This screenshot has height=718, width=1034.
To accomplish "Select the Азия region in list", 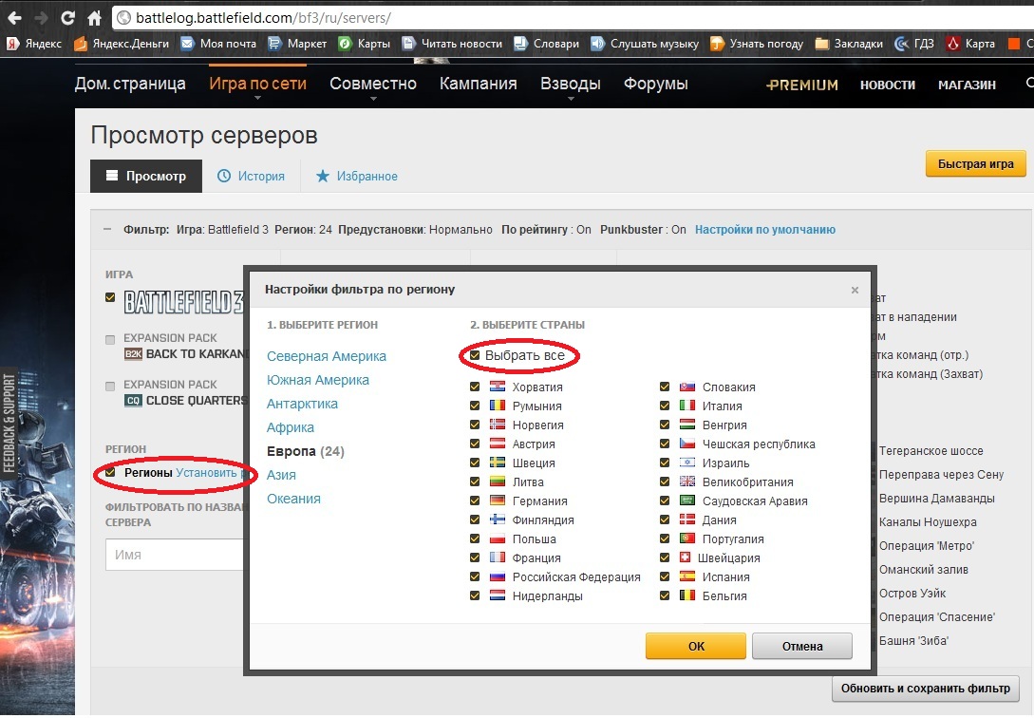I will [x=281, y=475].
